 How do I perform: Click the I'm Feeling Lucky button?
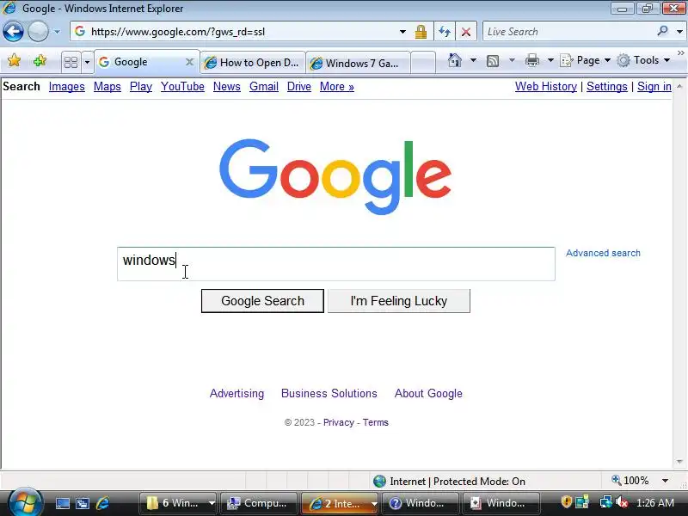point(399,301)
